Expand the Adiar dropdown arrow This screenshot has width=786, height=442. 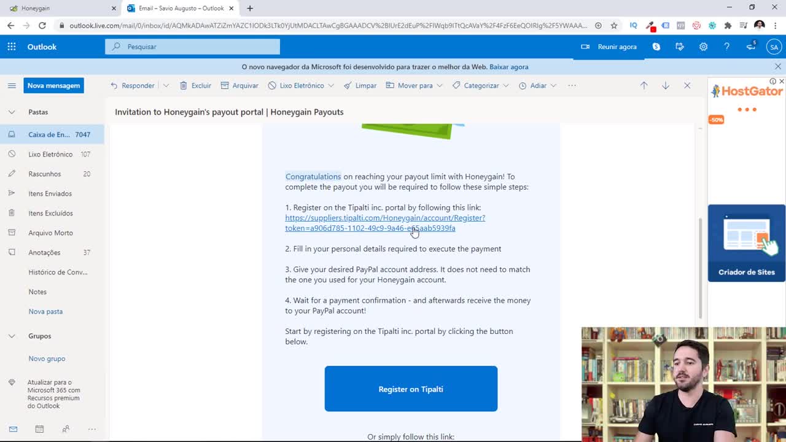[553, 85]
